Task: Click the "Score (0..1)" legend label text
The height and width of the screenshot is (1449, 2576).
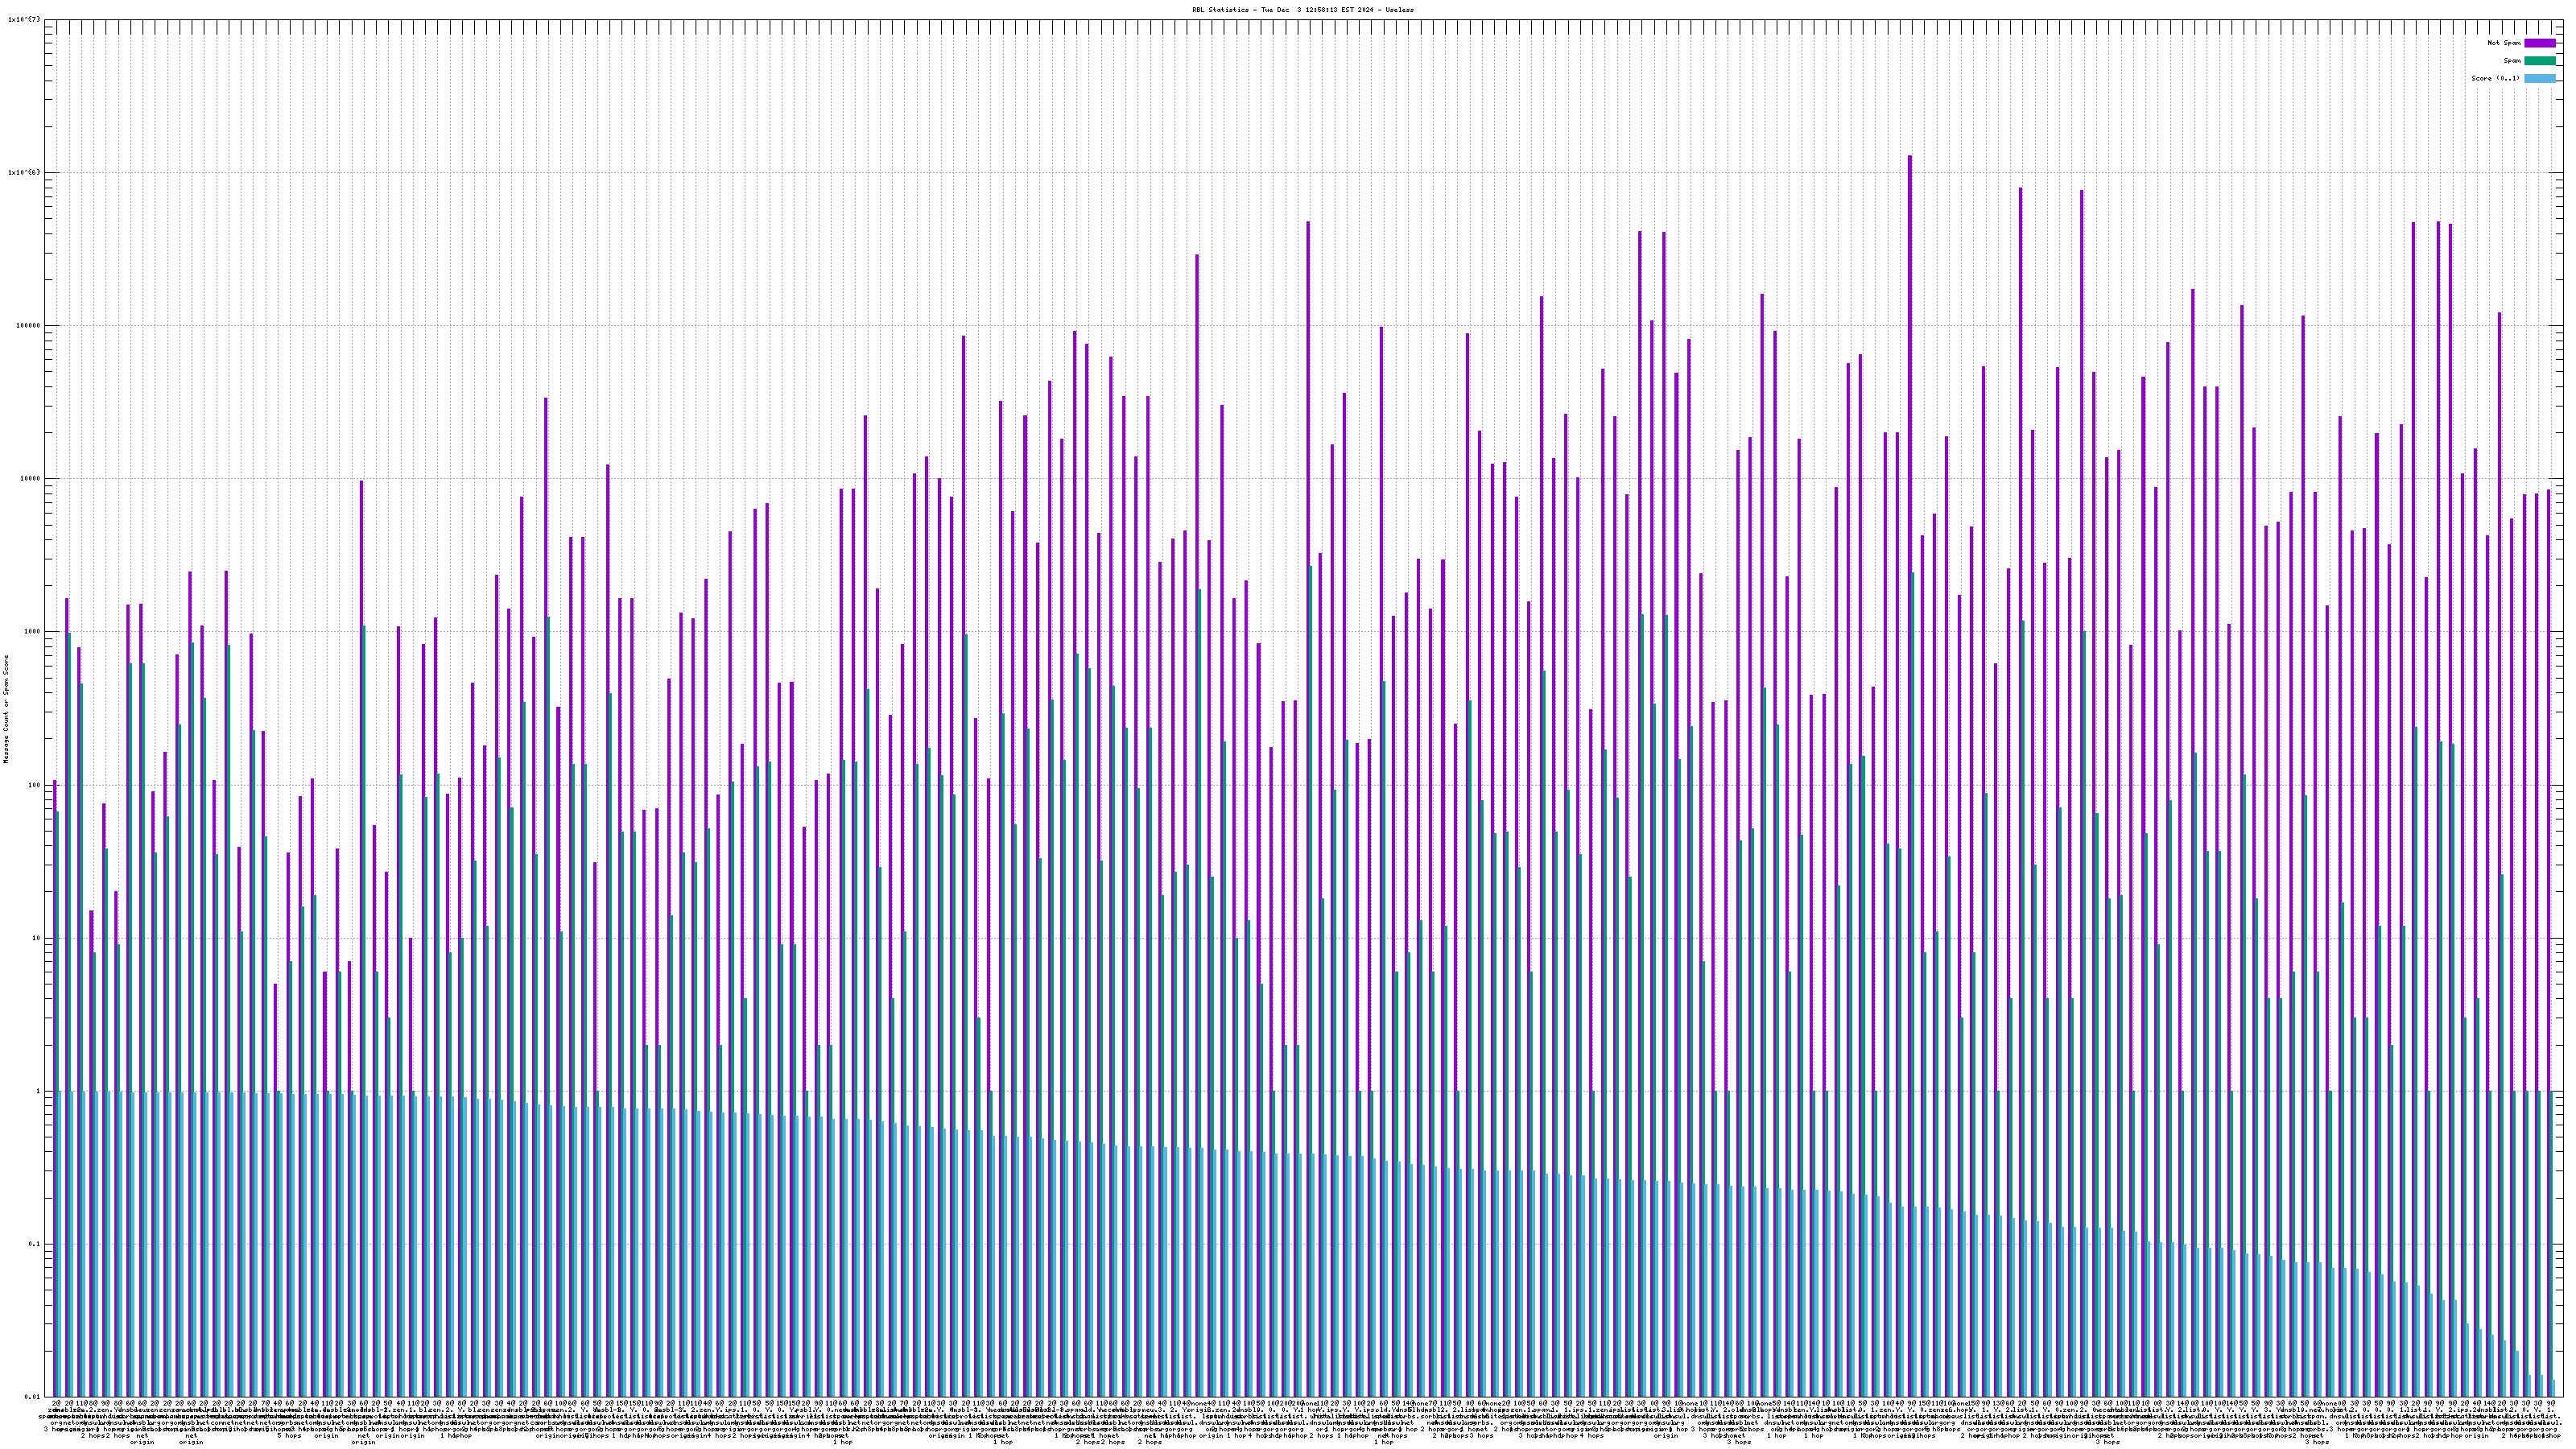Action: pyautogui.click(x=2495, y=78)
